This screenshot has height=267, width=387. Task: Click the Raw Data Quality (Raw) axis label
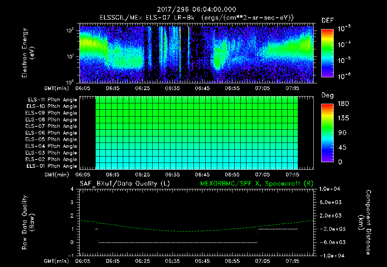28,222
